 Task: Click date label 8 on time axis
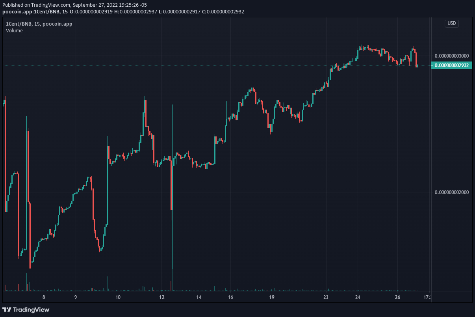pyautogui.click(x=44, y=297)
